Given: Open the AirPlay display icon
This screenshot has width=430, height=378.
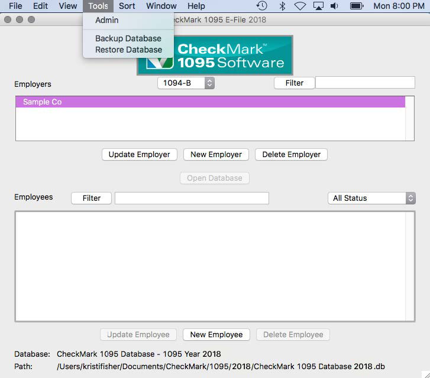Looking at the screenshot, I should [318, 6].
